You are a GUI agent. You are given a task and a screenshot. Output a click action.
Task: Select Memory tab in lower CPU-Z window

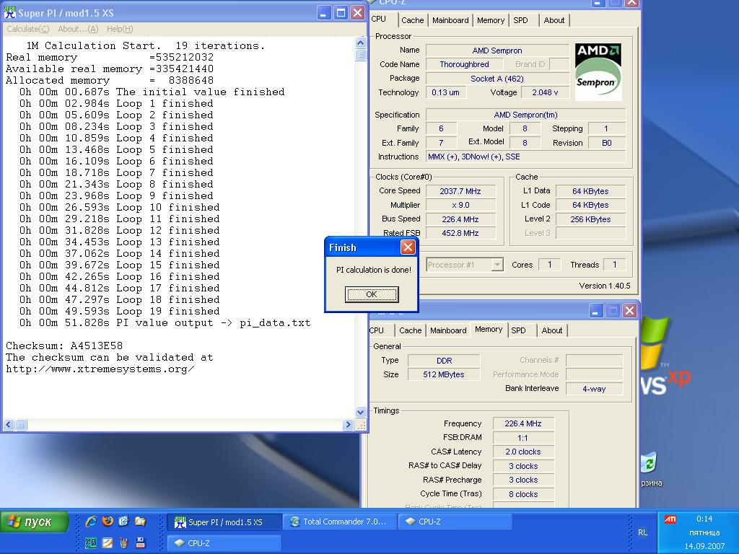(x=489, y=329)
